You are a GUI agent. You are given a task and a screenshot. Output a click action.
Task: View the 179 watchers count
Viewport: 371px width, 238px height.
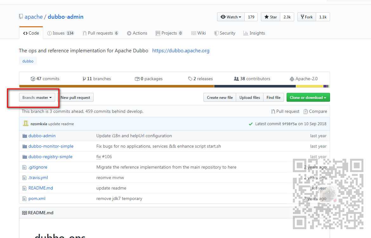251,17
